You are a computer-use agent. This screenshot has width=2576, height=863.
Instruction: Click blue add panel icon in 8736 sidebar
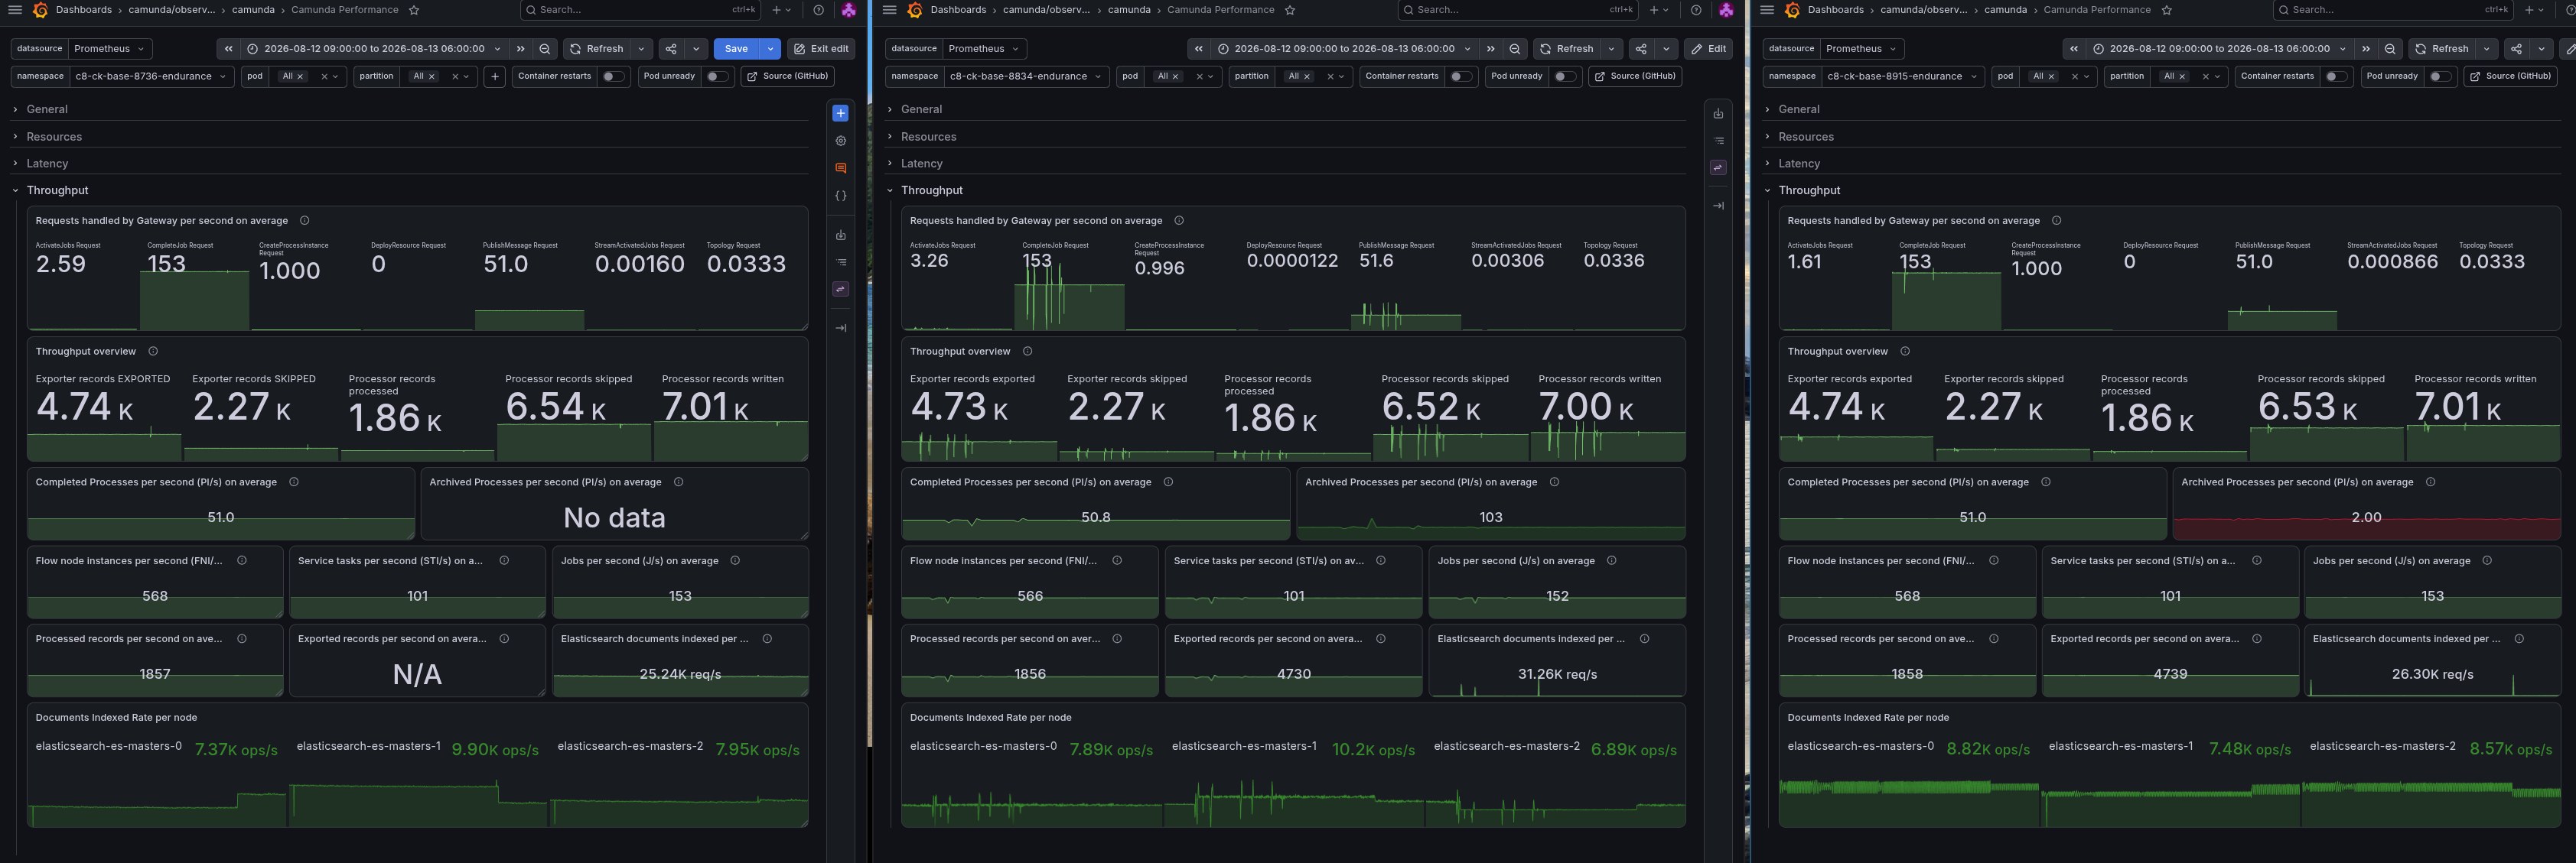(841, 114)
